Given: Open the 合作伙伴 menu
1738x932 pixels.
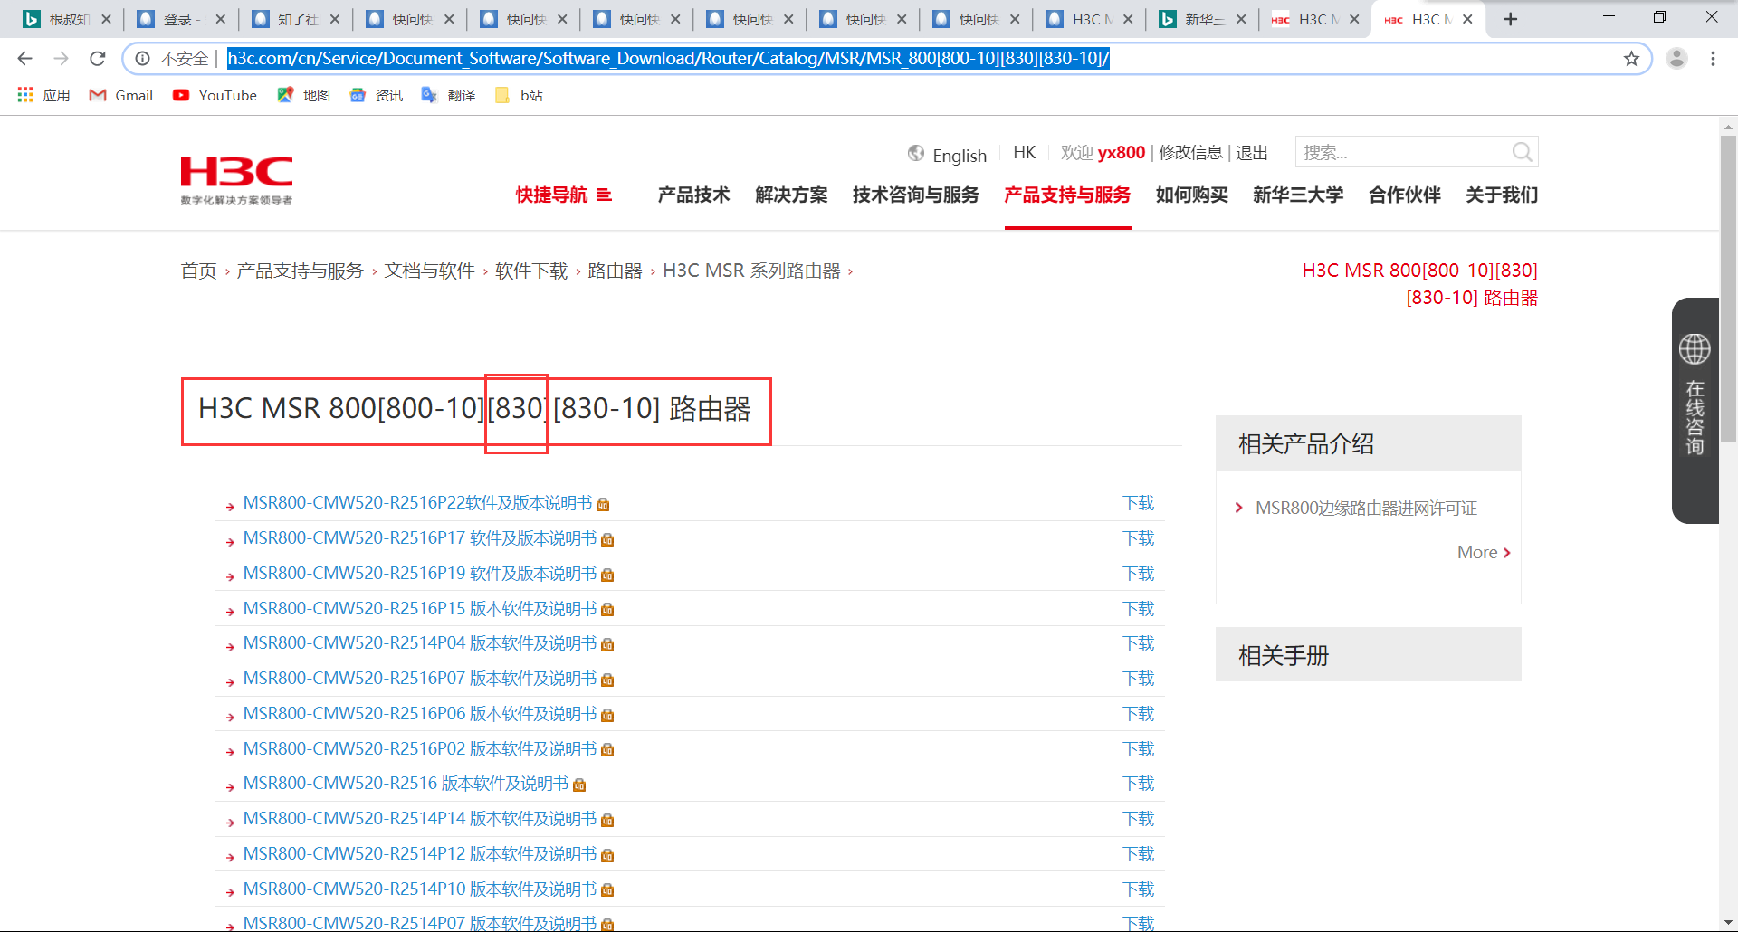Looking at the screenshot, I should (1405, 195).
